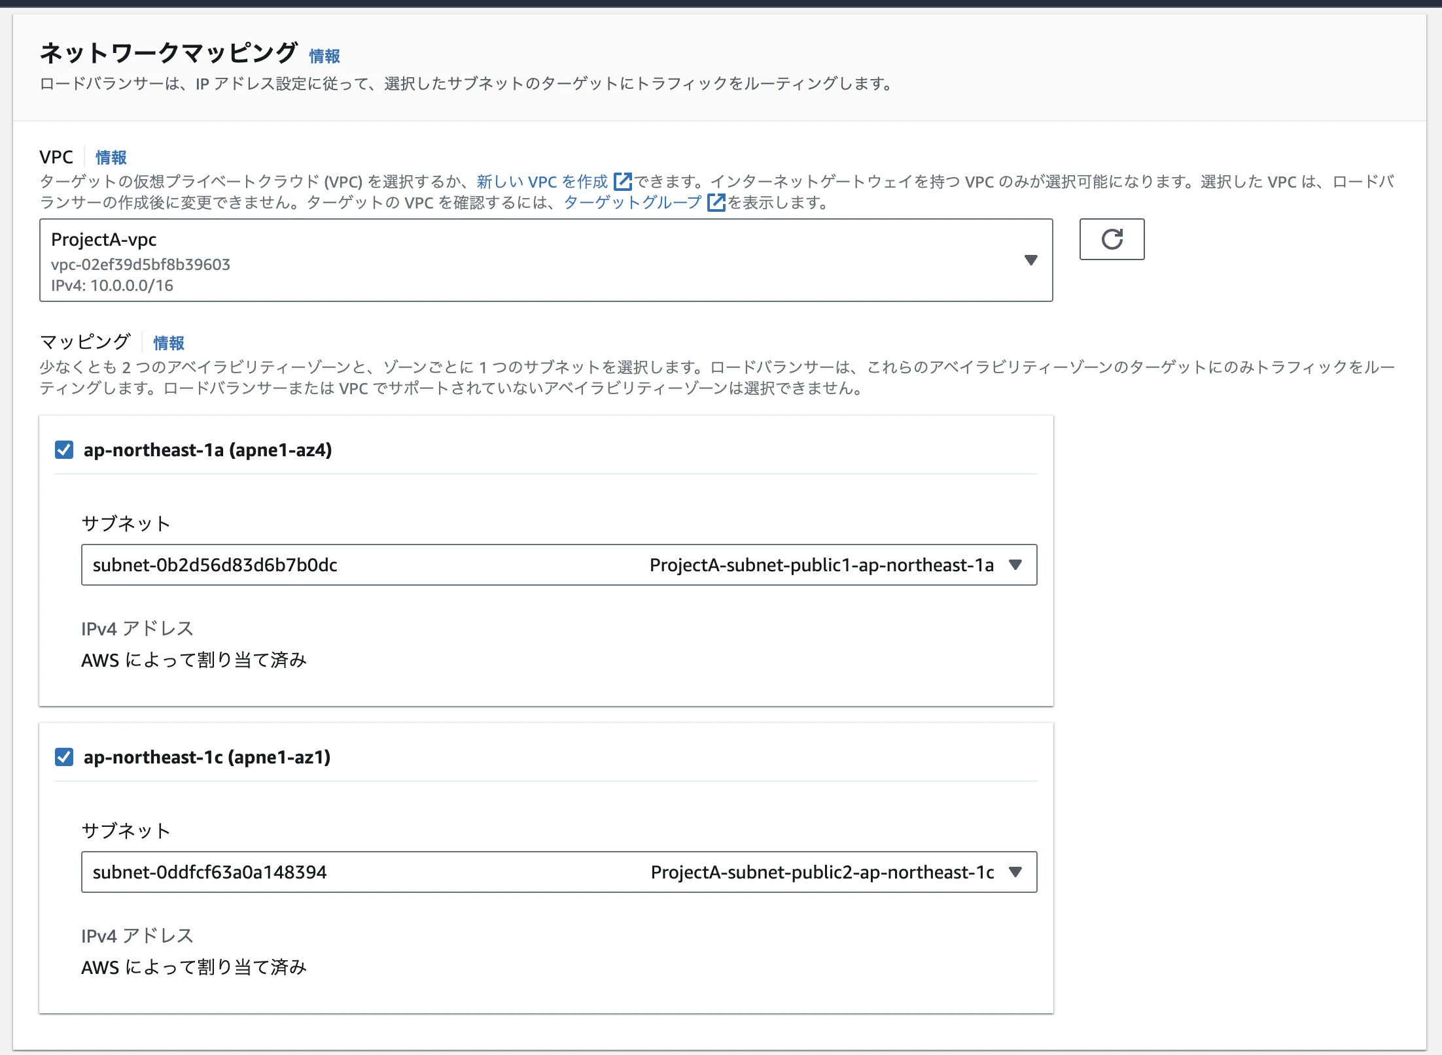
Task: Click ap-northeast-1c (apne1-az1) zone label
Action: (x=207, y=757)
